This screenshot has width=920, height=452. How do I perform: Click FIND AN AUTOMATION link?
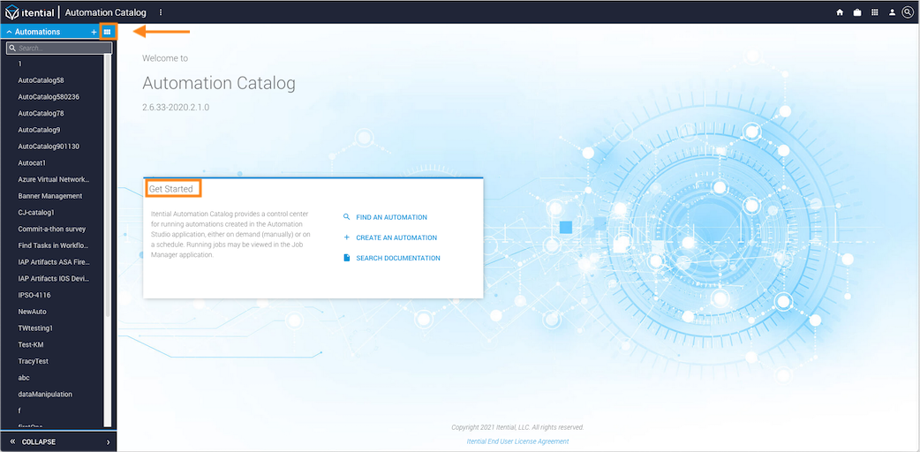[391, 217]
